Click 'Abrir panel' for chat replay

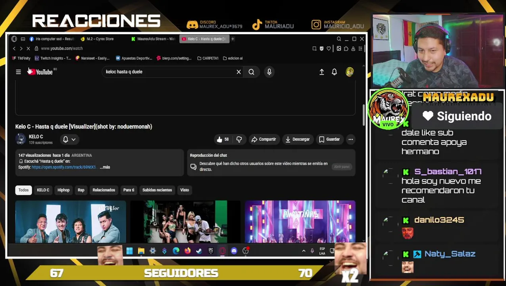coord(341,167)
